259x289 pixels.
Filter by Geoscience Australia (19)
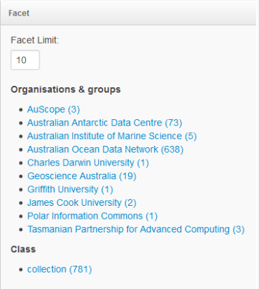click(x=82, y=176)
